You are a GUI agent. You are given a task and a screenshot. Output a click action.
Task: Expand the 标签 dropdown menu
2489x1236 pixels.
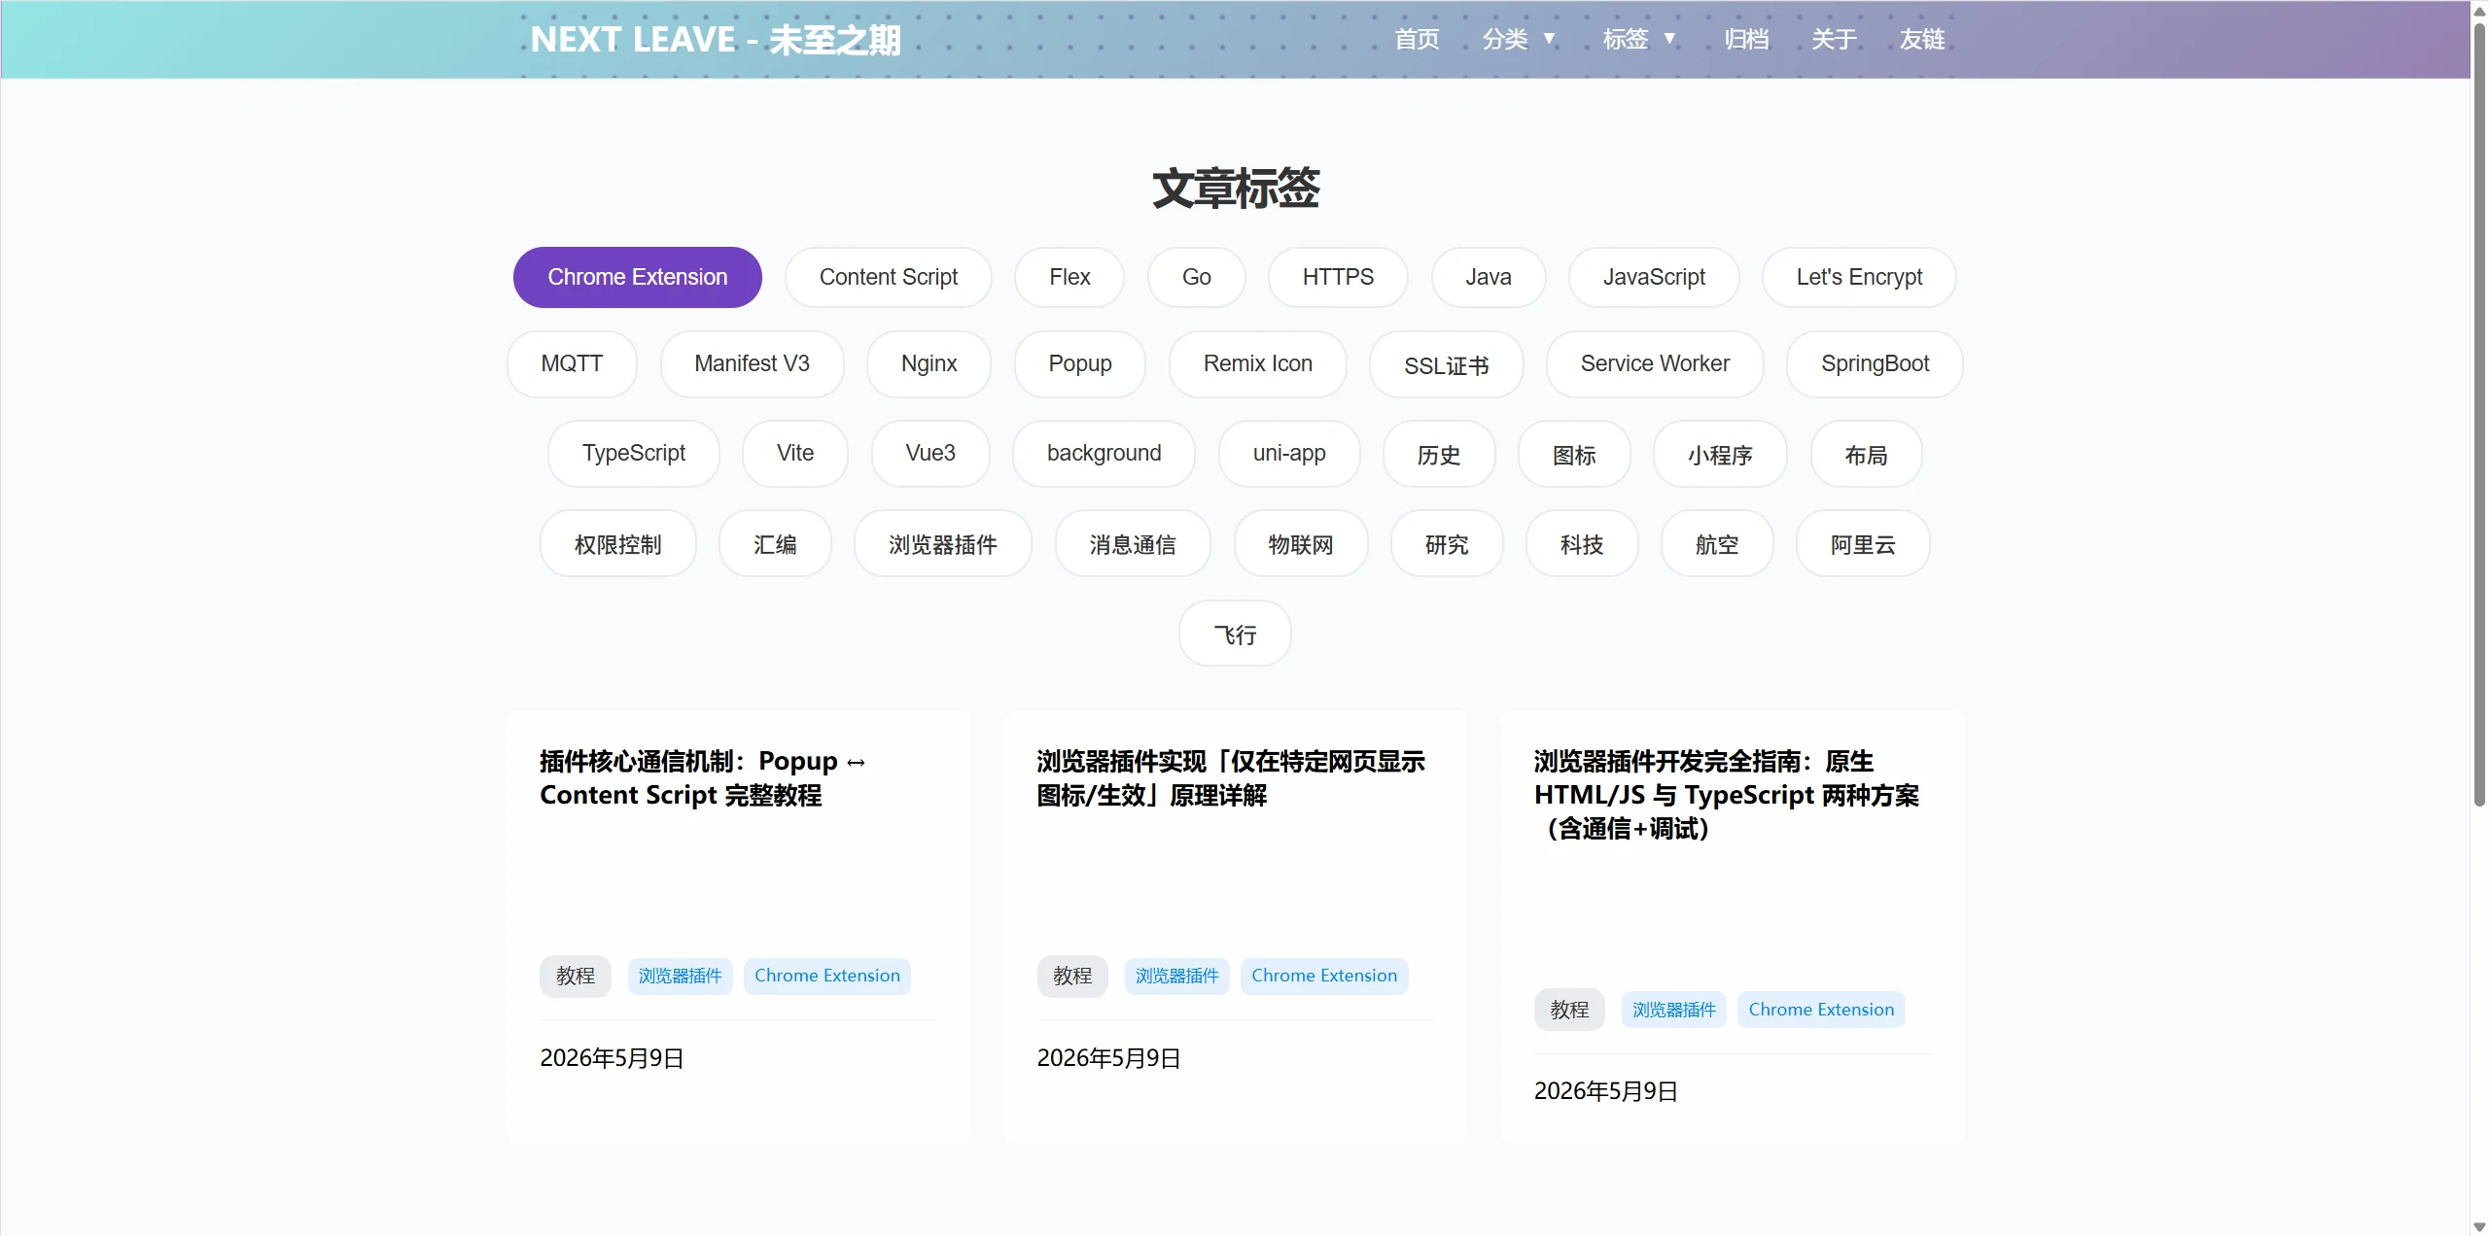click(x=1639, y=39)
